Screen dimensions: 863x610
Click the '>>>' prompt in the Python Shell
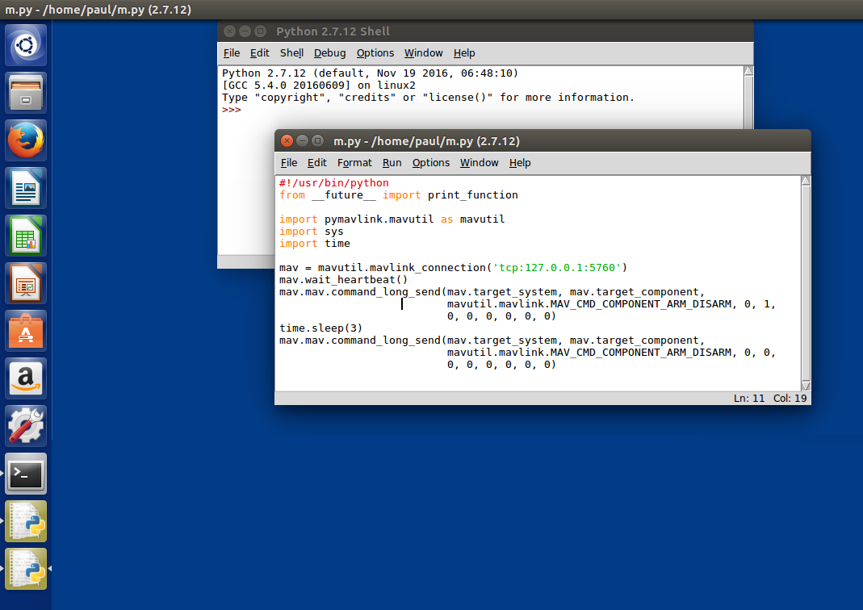click(232, 110)
